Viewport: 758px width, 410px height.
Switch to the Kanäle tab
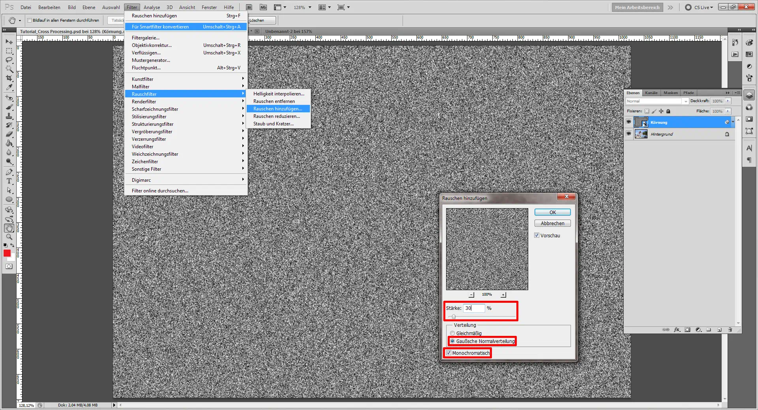(x=651, y=93)
